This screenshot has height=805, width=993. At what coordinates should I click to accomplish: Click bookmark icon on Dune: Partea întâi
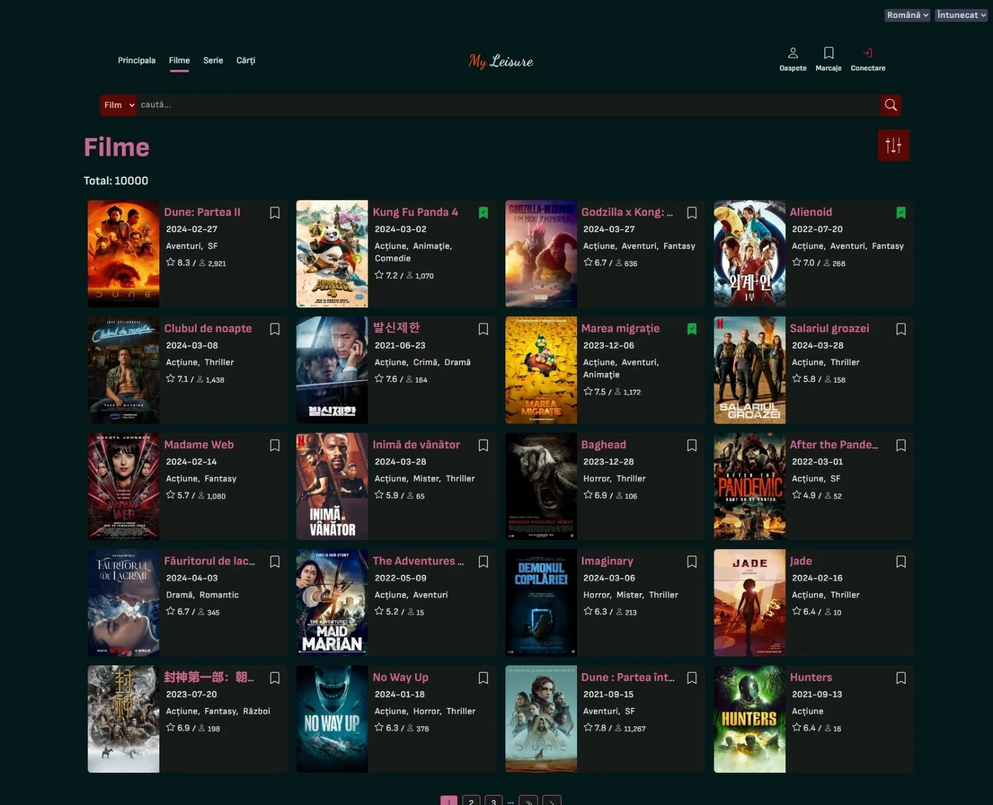(692, 678)
